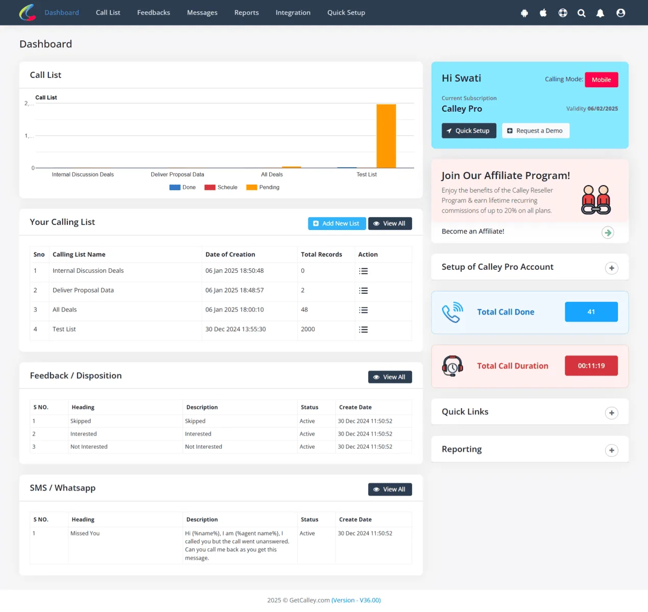Click Request a Demo button
The image size is (648, 612).
pos(536,131)
